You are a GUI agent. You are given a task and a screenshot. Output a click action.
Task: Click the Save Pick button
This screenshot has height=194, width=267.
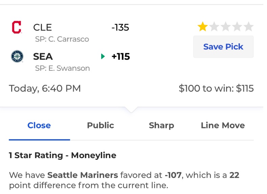click(223, 47)
